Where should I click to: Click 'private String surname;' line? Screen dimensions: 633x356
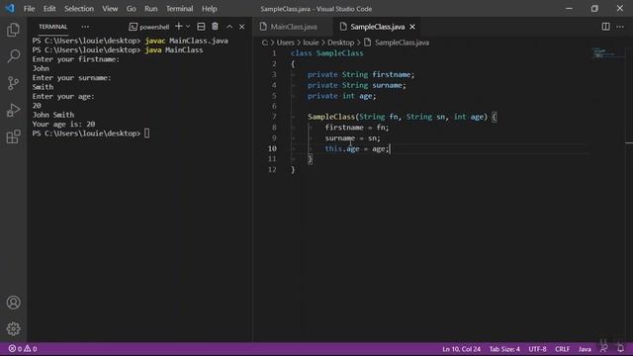[x=357, y=85]
